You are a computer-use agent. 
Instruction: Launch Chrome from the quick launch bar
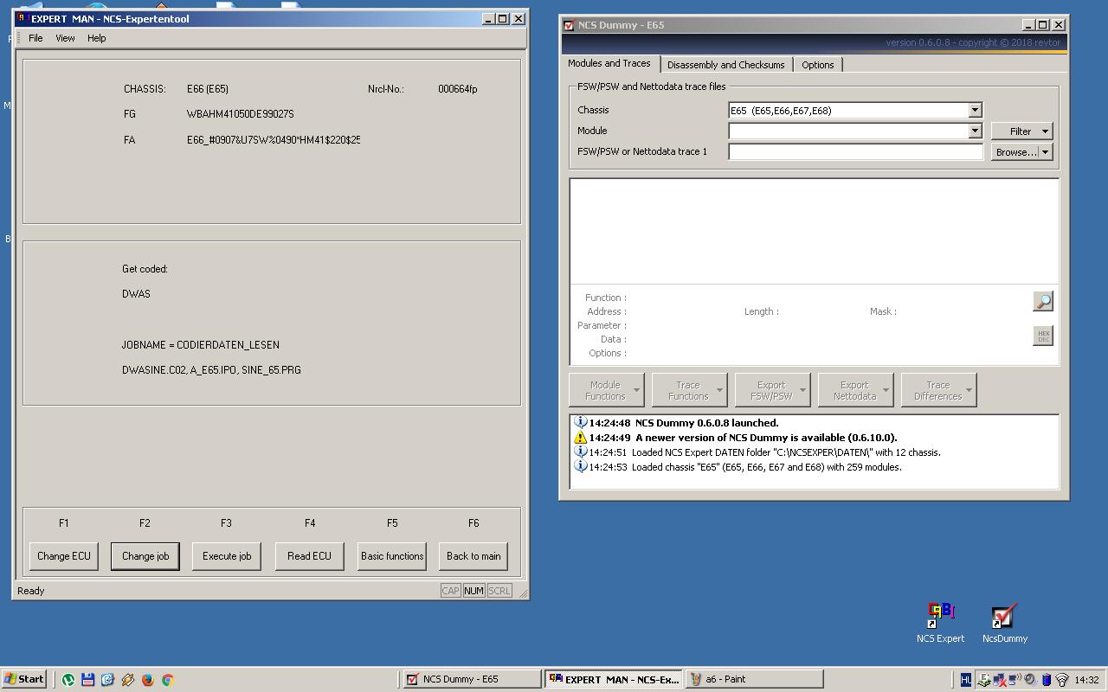coord(168,680)
